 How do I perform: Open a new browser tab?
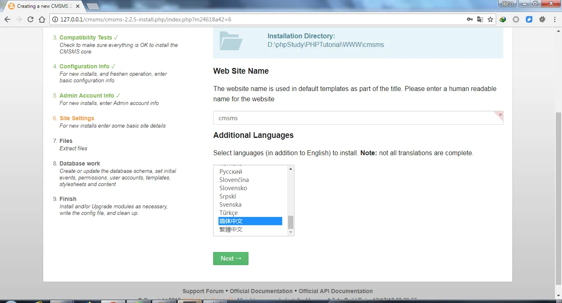pyautogui.click(x=93, y=6)
